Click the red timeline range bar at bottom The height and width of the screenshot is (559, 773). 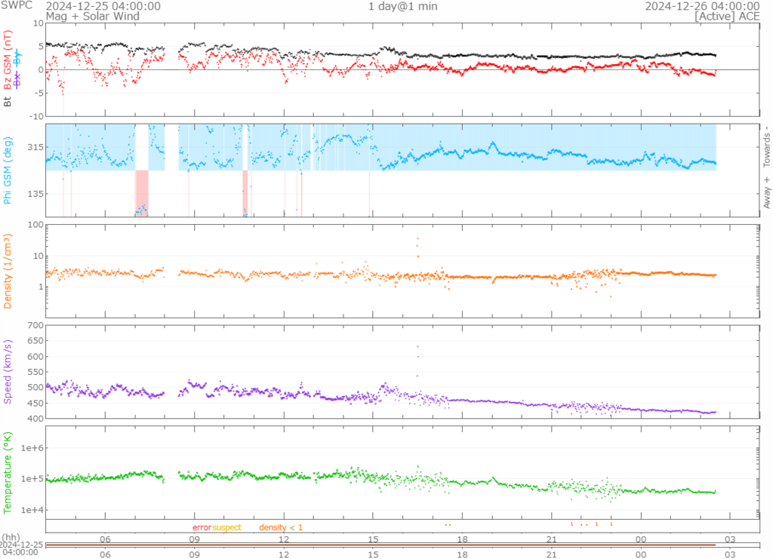(381, 544)
